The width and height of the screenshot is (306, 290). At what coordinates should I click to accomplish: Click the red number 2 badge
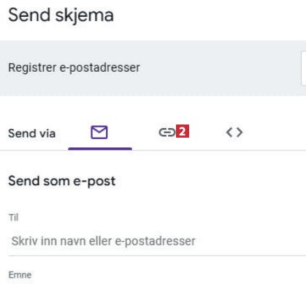point(183,131)
